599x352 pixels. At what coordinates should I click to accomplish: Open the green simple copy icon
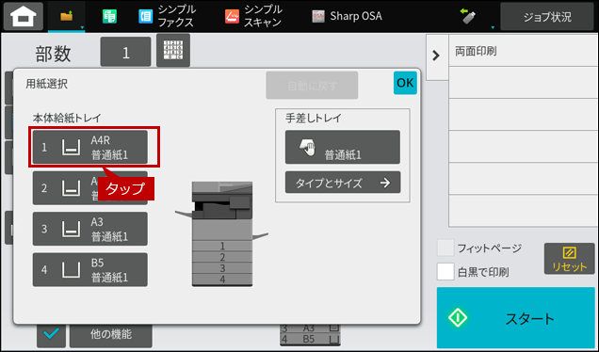coord(109,16)
